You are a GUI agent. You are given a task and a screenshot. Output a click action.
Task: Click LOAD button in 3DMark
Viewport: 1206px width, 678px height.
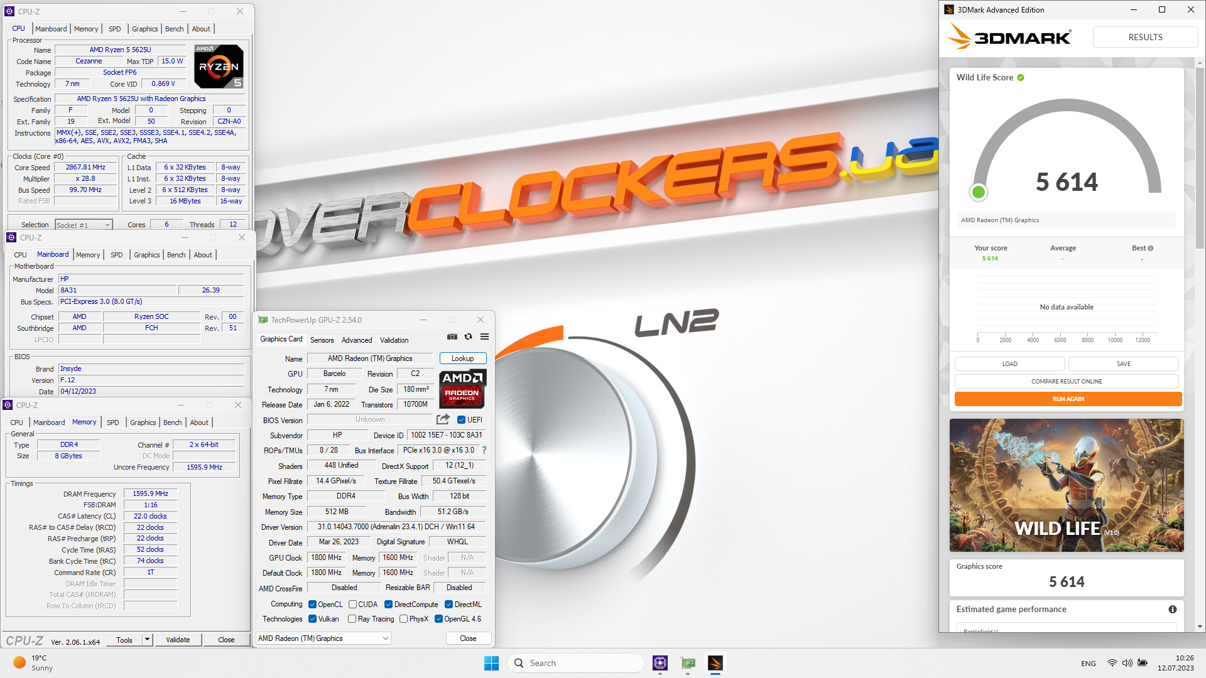click(1009, 364)
